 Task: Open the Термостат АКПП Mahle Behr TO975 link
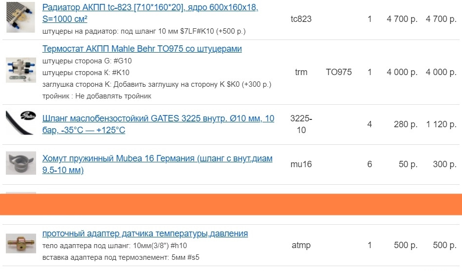pos(142,49)
